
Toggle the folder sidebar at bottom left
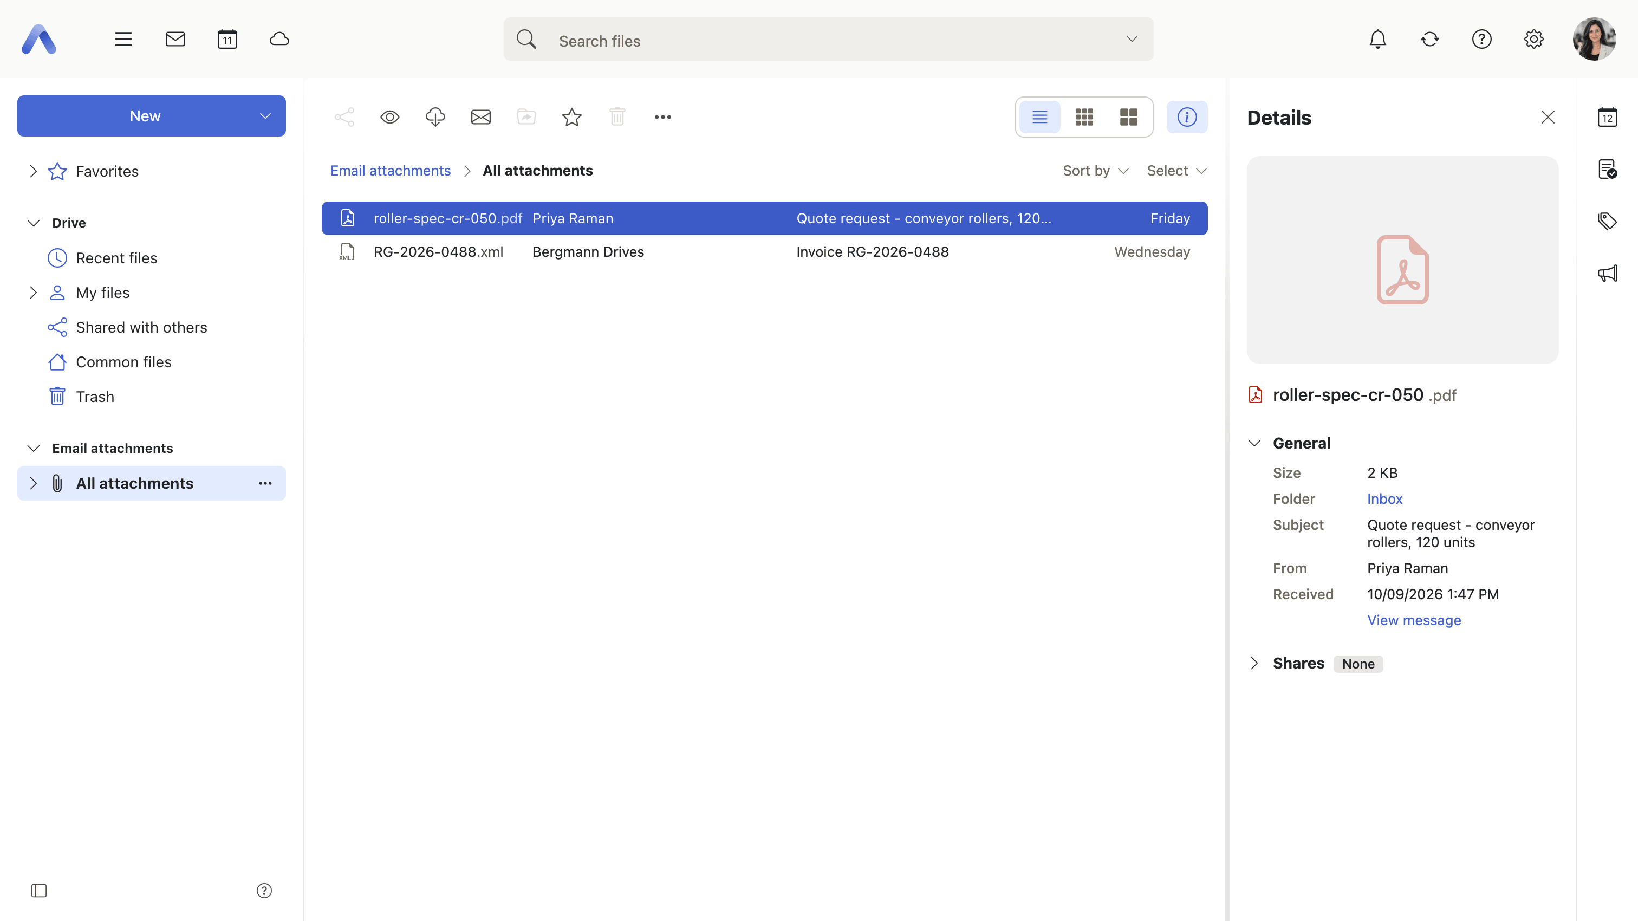coord(39,891)
